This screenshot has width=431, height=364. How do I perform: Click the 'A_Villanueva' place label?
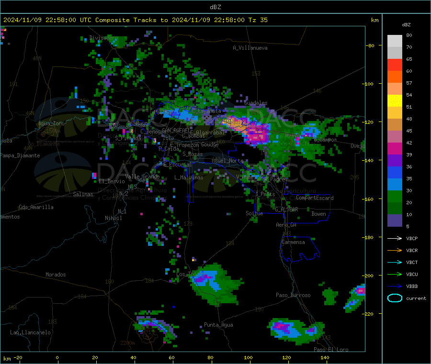coord(250,48)
